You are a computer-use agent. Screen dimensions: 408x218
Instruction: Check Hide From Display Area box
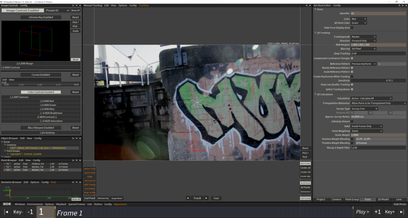(x=352, y=27)
